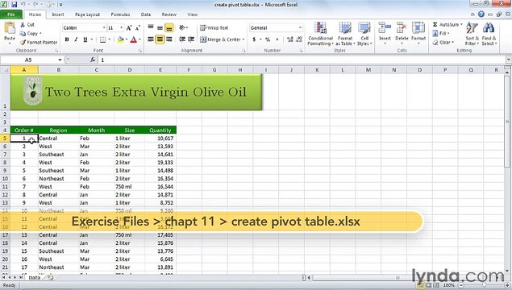
Task: Apply Comma Style format
Action: (x=277, y=39)
